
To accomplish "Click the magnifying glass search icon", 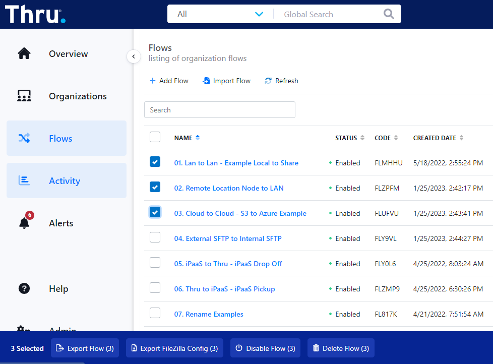I will click(389, 14).
